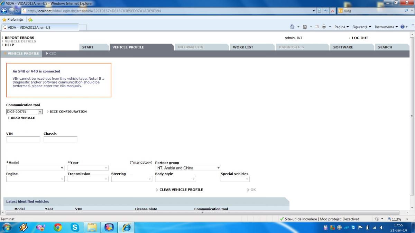This screenshot has height=233, width=415.
Task: Open the Siguranță menu
Action: (x=362, y=27)
